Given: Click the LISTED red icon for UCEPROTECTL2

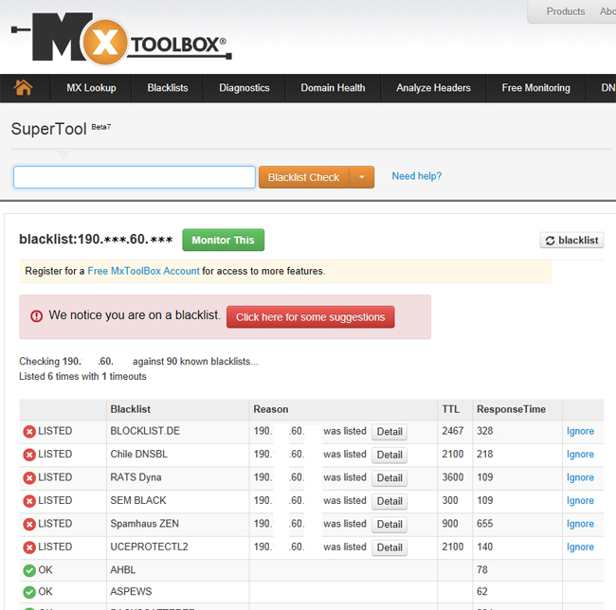Looking at the screenshot, I should [29, 547].
